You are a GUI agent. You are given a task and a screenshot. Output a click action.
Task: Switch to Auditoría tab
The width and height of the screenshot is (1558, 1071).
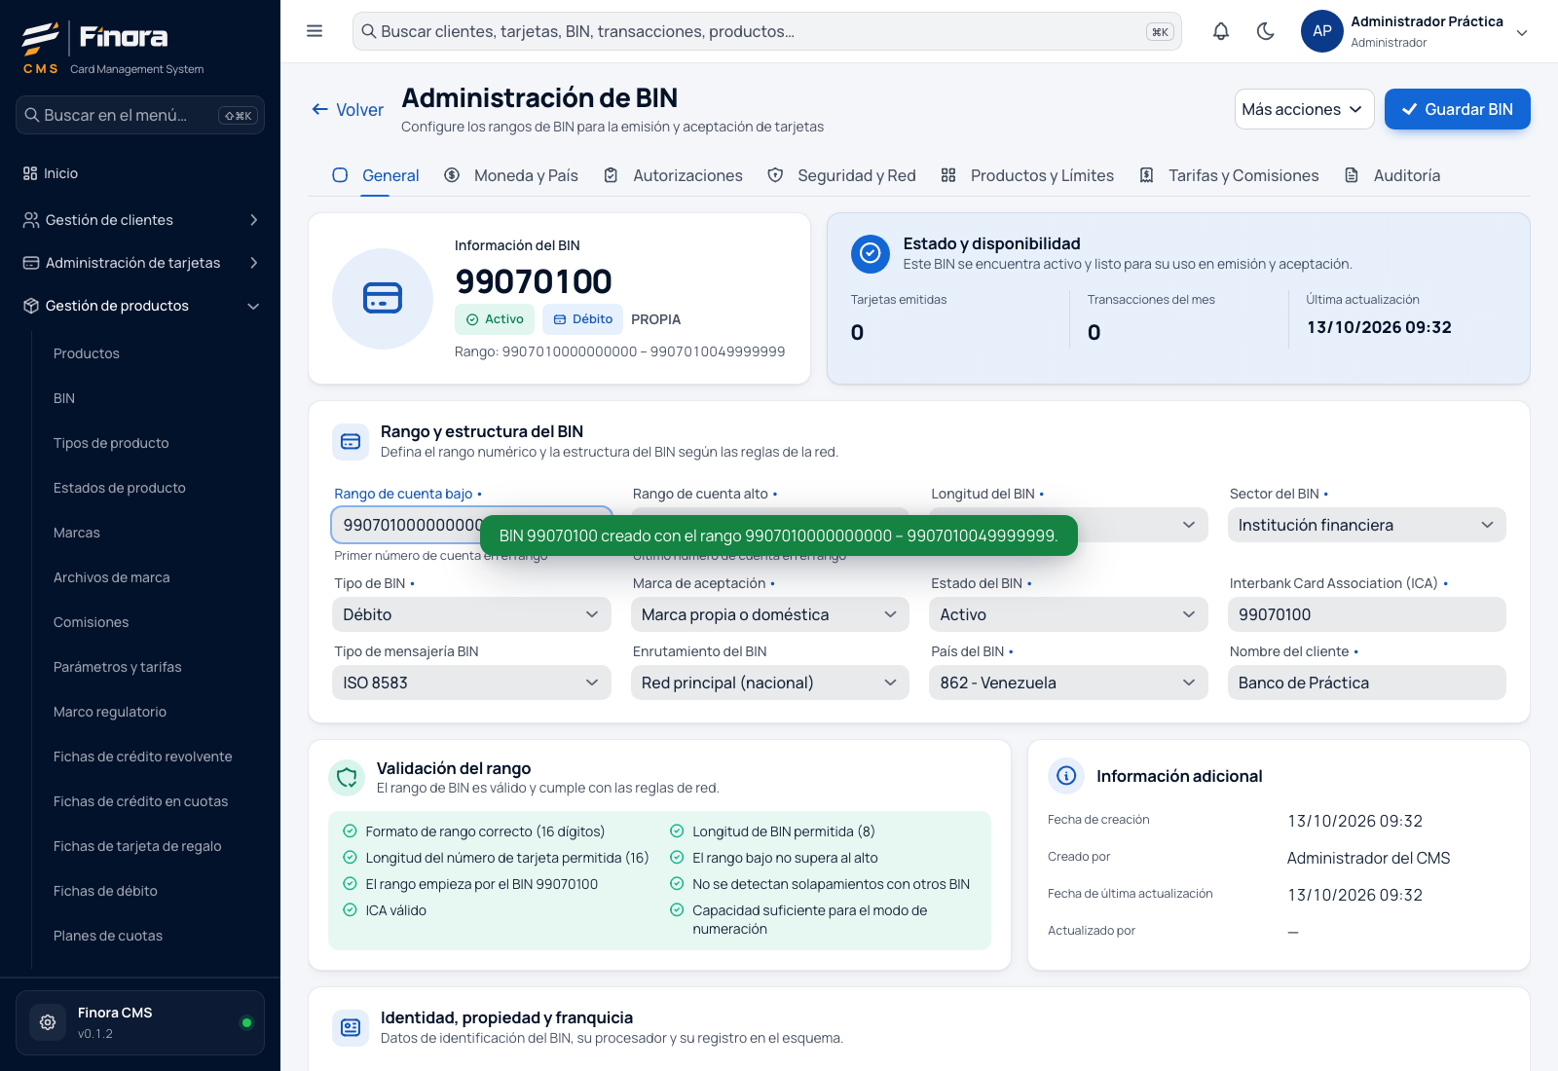click(1392, 175)
